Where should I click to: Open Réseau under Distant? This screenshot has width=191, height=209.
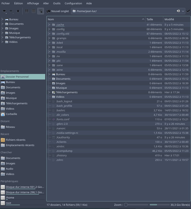10,127
